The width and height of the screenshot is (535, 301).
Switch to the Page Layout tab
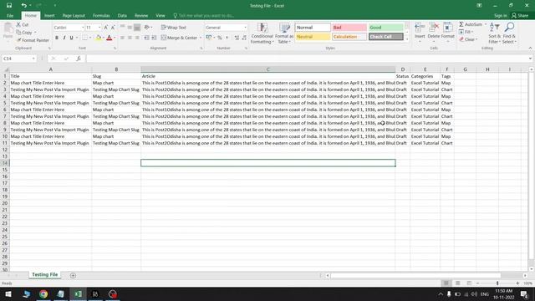74,16
